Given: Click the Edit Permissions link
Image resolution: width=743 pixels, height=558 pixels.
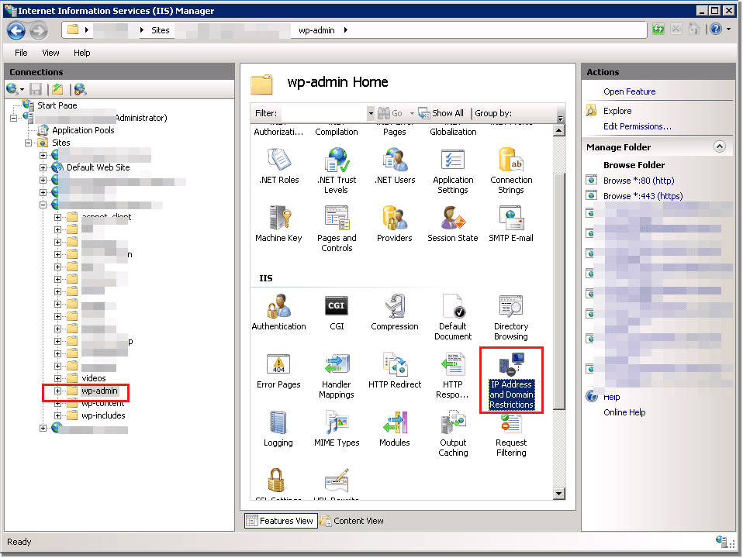Looking at the screenshot, I should point(637,126).
